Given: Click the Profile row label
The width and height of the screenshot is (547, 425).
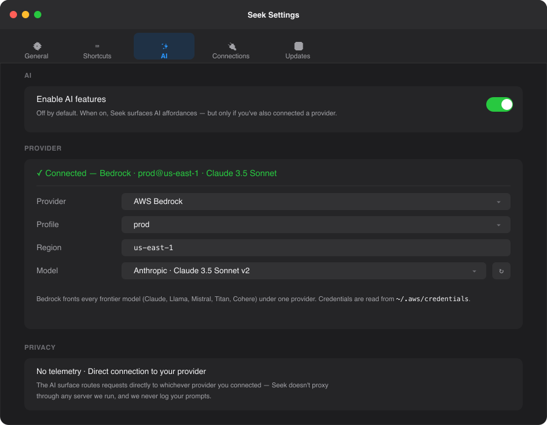Looking at the screenshot, I should [x=47, y=225].
